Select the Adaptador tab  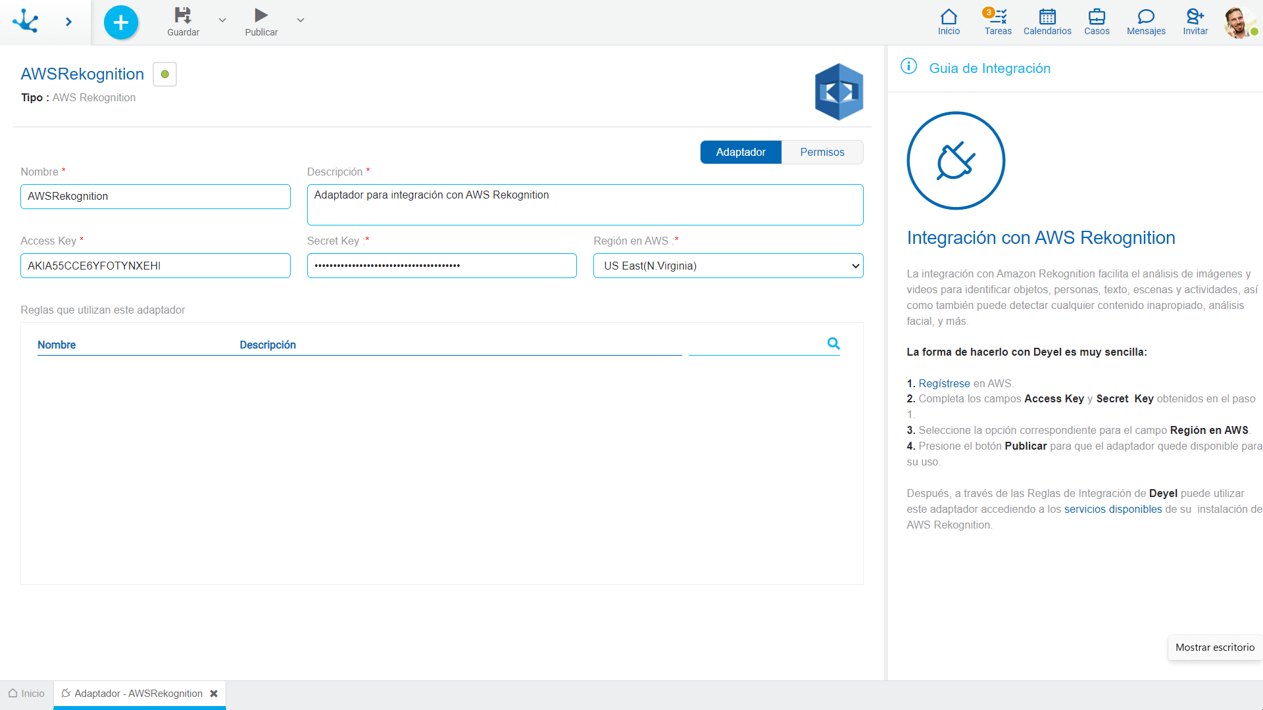(741, 152)
